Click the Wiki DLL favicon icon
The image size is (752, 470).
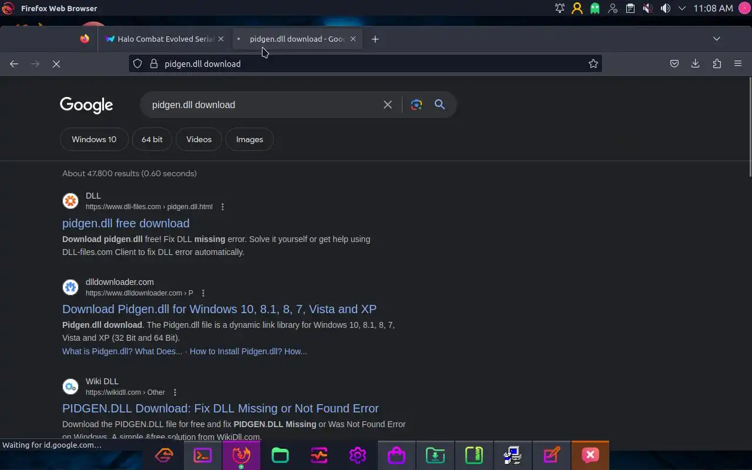tap(70, 387)
